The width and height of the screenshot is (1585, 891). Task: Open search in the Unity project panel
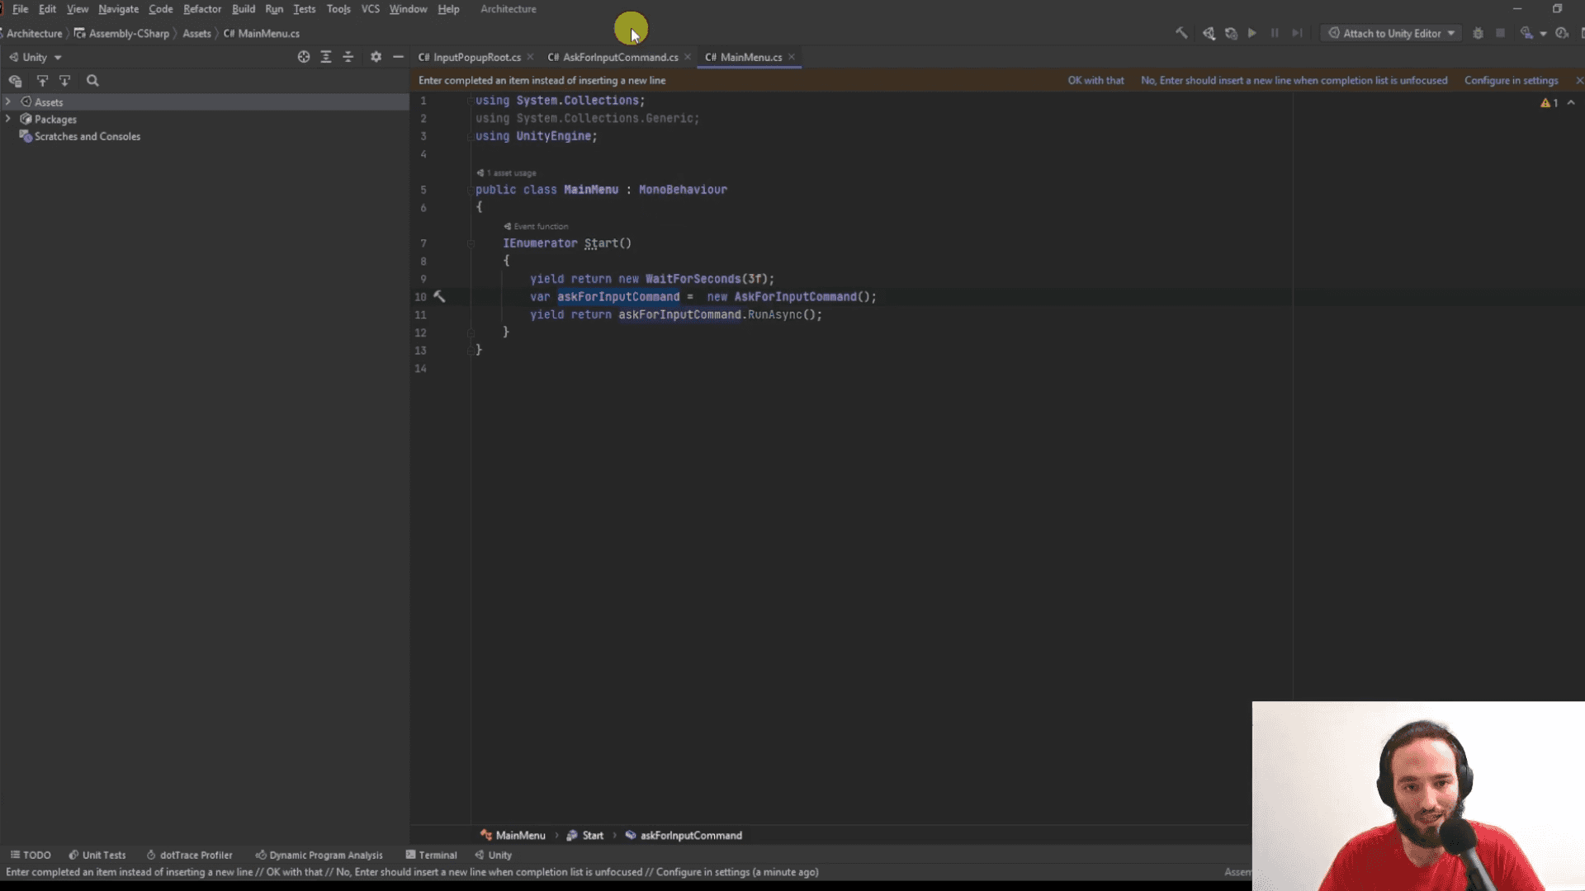tap(93, 80)
